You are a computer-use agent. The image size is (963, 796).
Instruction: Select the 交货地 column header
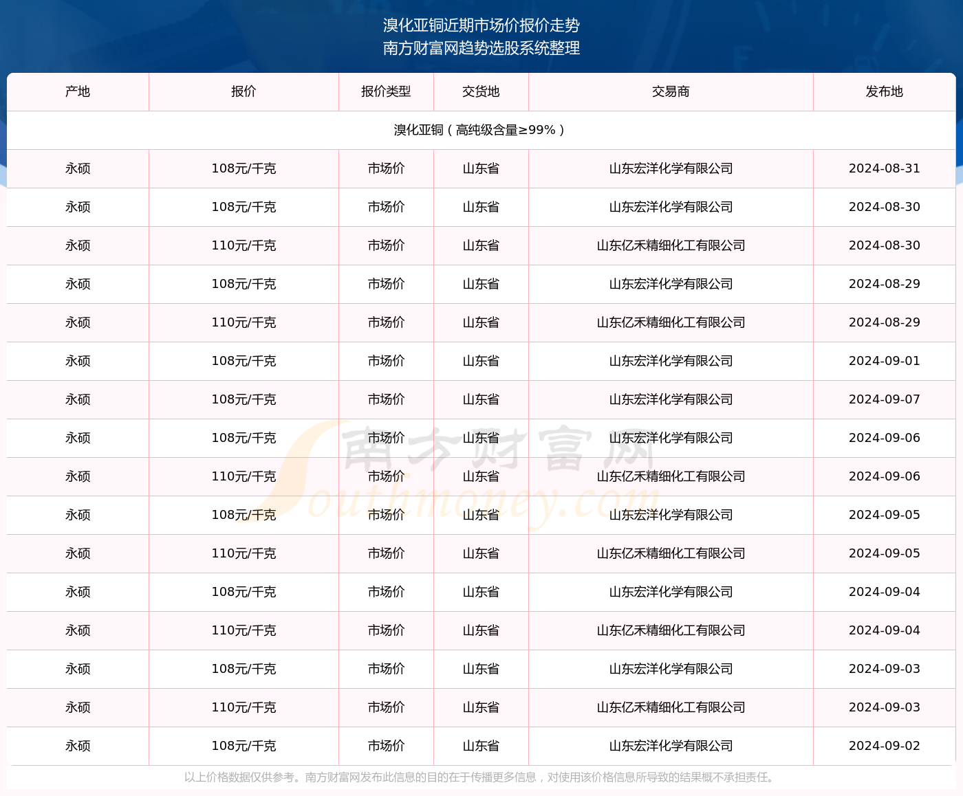481,91
